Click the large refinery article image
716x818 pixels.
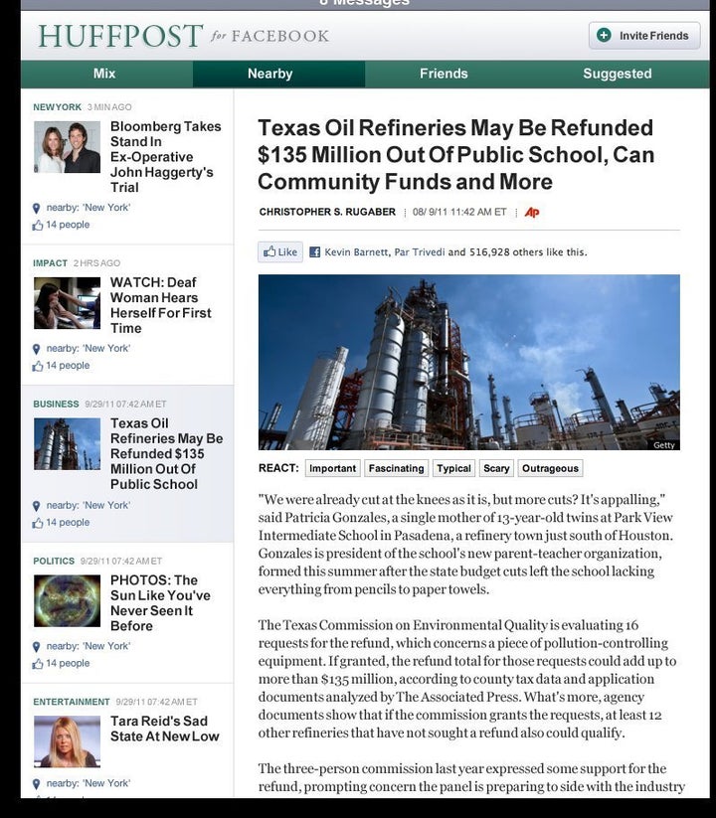[x=469, y=363]
